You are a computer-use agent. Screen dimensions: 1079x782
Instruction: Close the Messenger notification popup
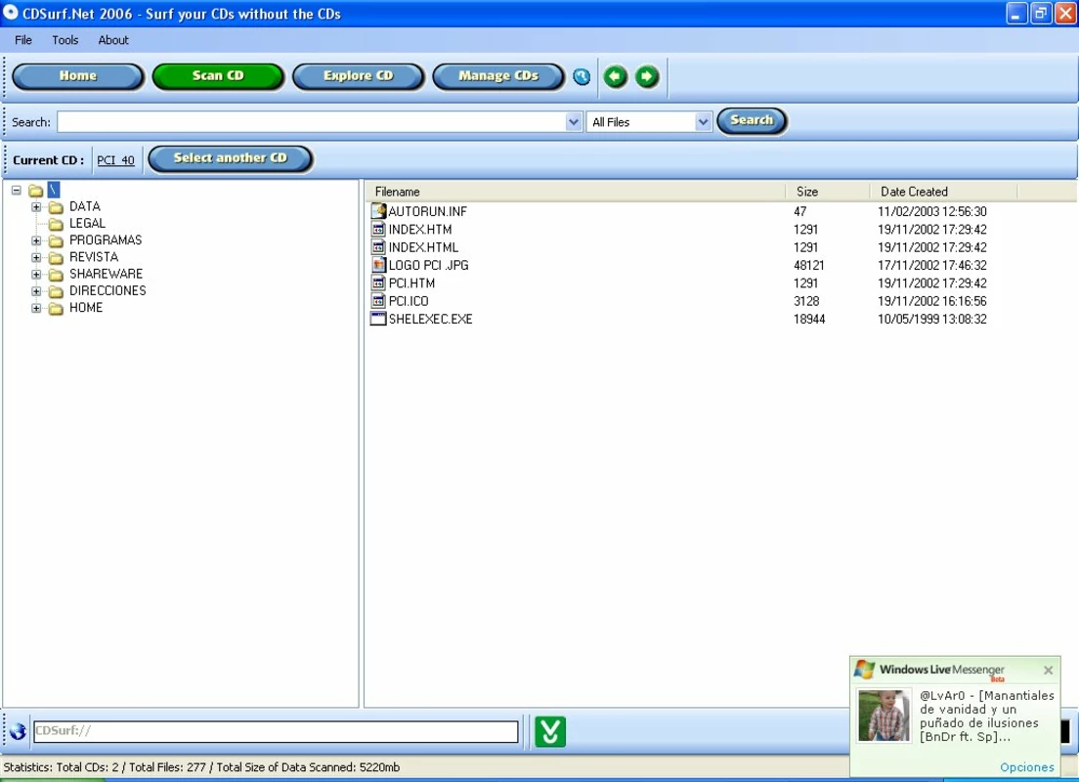coord(1048,670)
